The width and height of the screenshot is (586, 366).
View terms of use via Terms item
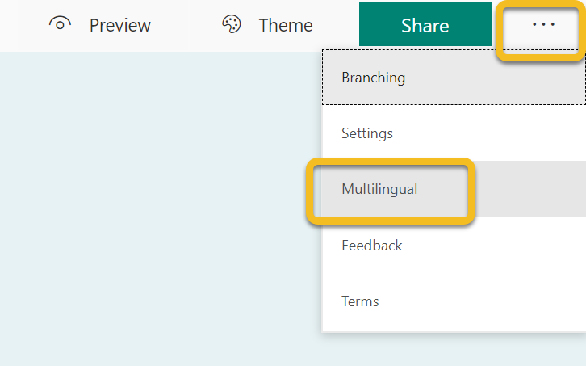click(x=360, y=301)
